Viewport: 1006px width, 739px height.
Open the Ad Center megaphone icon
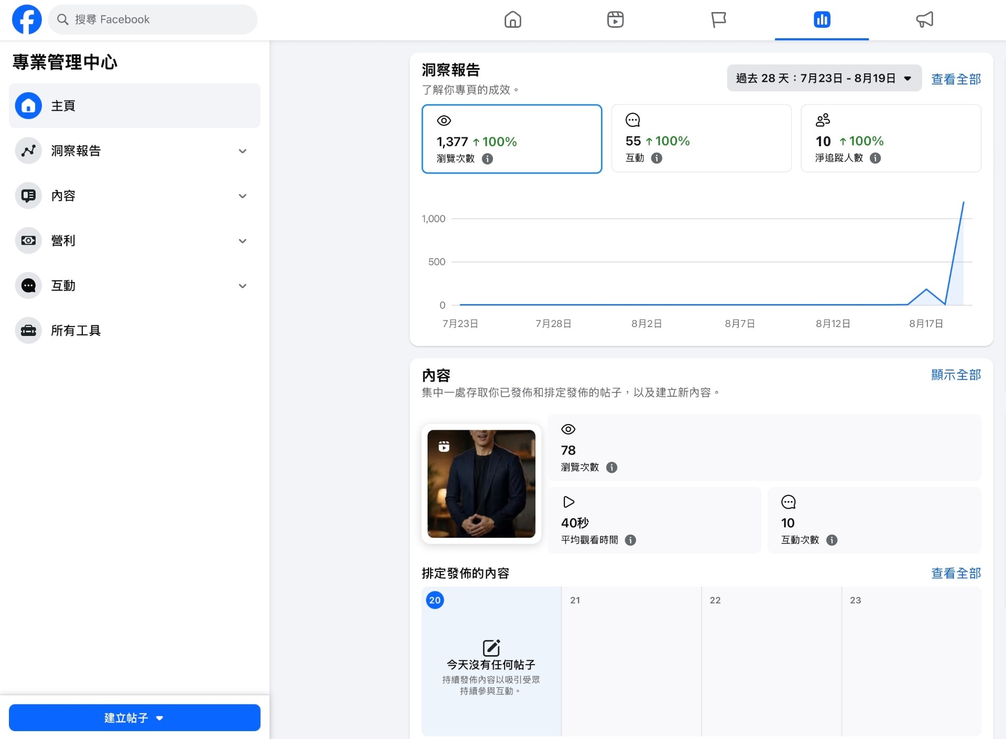click(x=924, y=19)
